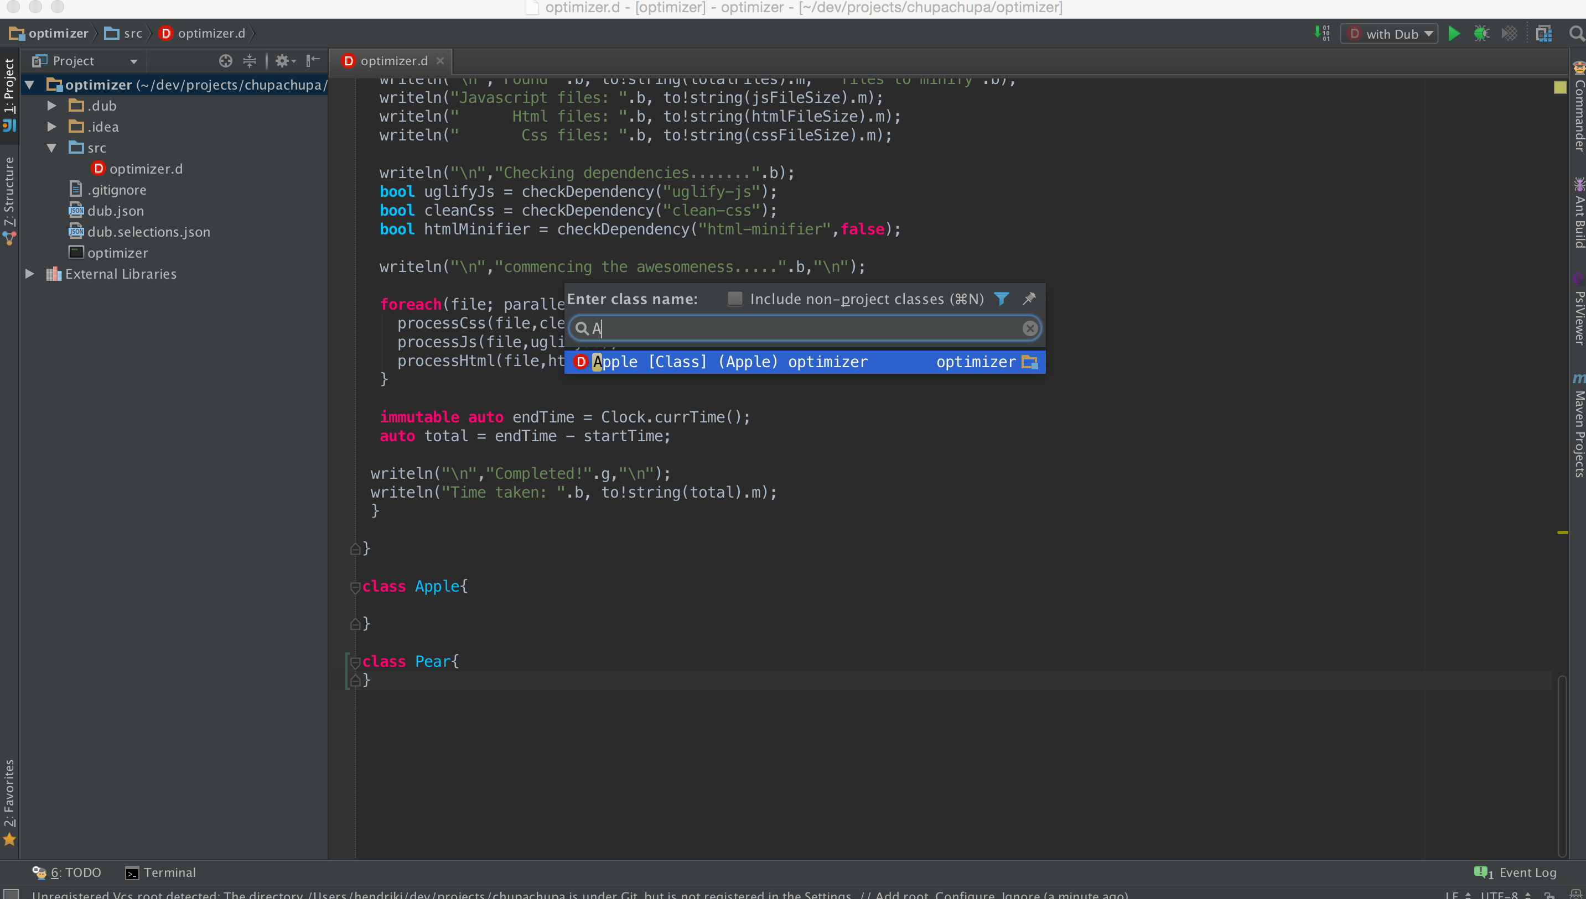Hide the Project tool window
Image resolution: width=1586 pixels, height=899 pixels.
coord(313,60)
